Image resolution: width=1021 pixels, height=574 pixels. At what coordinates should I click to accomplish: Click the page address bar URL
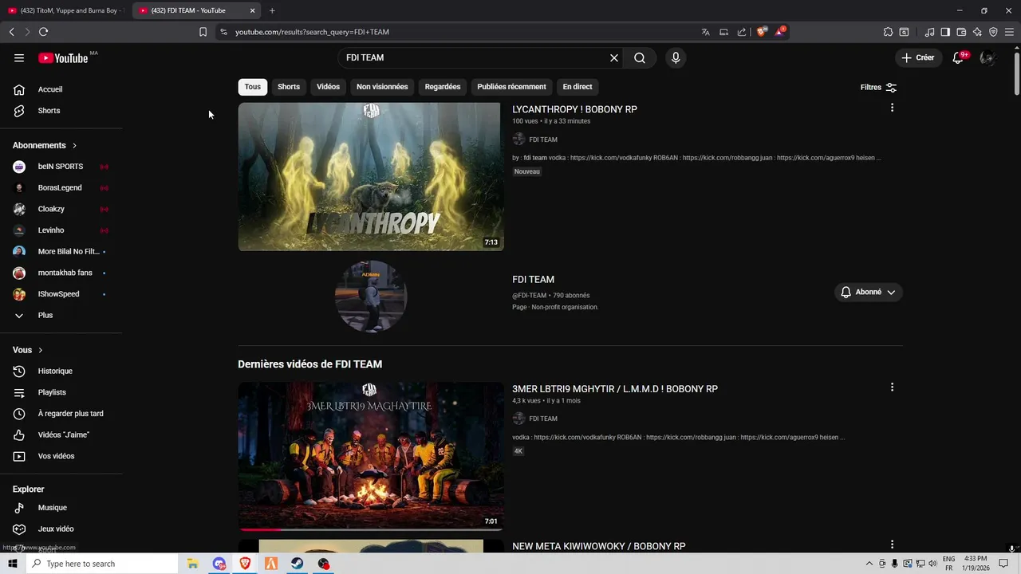(x=312, y=32)
